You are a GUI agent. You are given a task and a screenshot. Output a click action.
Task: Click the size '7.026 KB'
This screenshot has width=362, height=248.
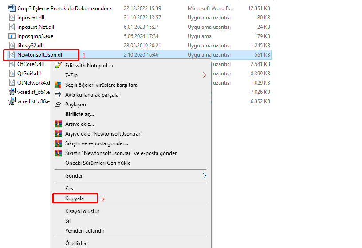260,92
